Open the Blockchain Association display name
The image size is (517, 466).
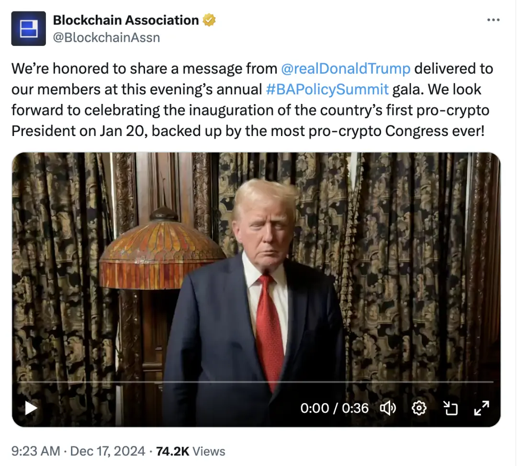(126, 20)
